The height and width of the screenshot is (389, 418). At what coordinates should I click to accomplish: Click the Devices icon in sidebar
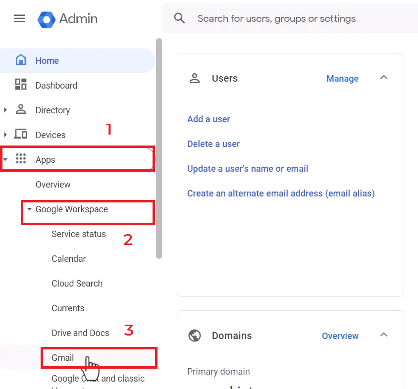pyautogui.click(x=21, y=134)
